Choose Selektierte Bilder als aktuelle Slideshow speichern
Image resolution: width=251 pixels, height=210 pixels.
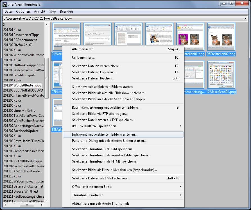123,93
